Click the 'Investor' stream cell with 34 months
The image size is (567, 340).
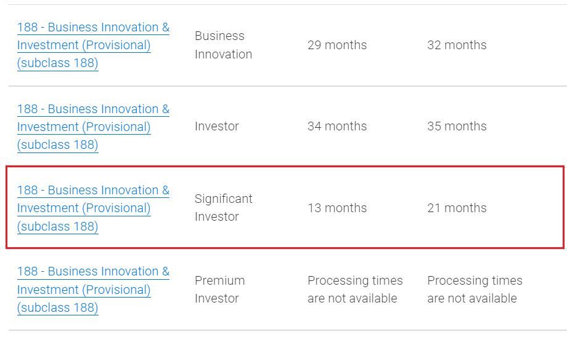216,127
